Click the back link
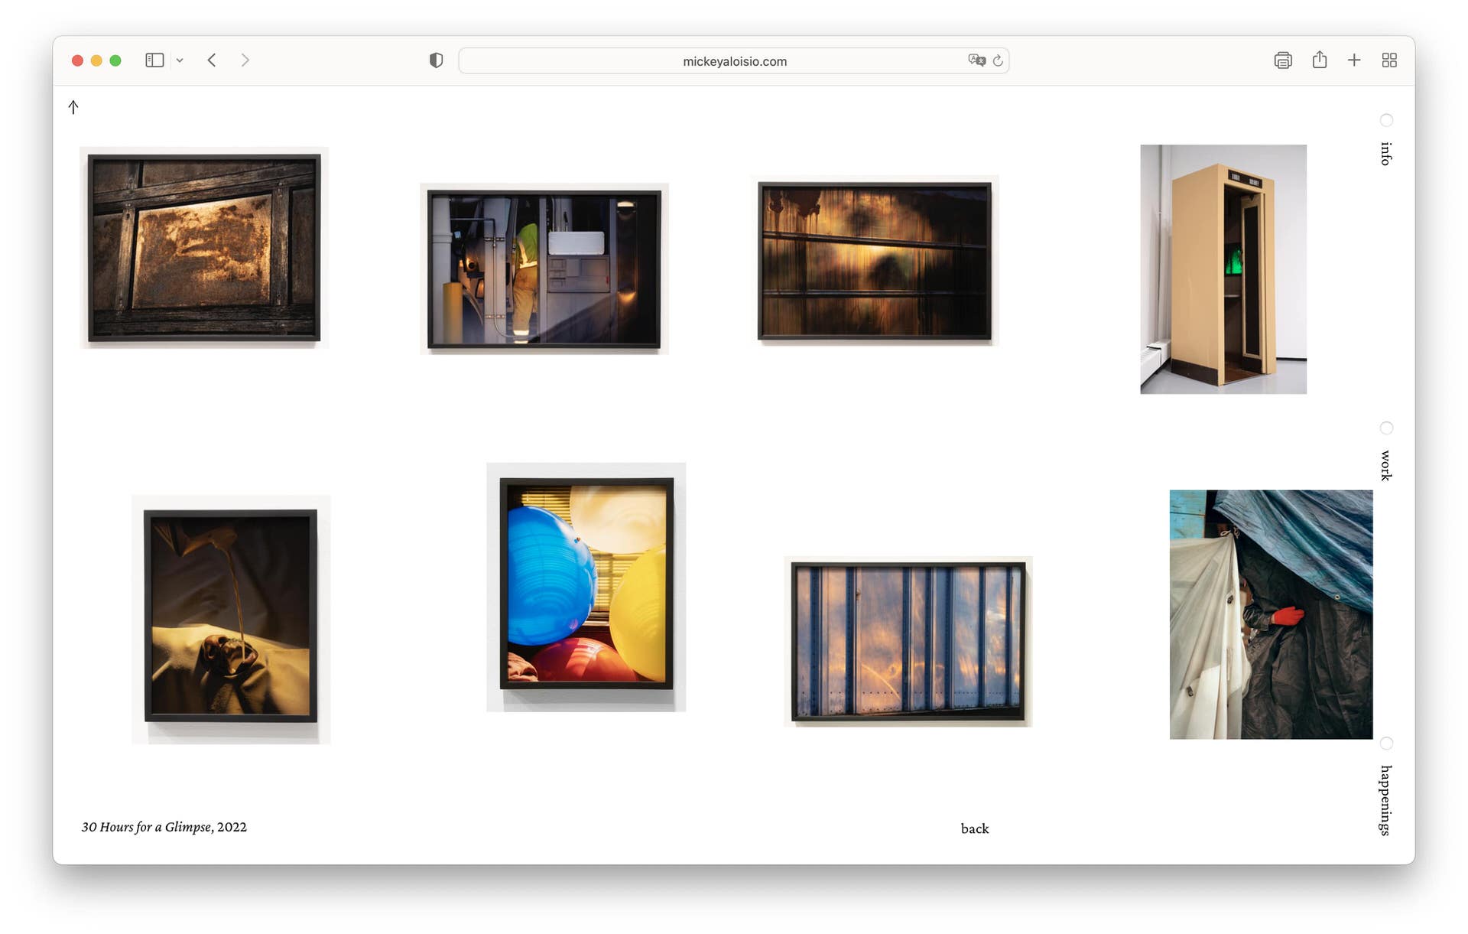The image size is (1468, 934). [974, 828]
